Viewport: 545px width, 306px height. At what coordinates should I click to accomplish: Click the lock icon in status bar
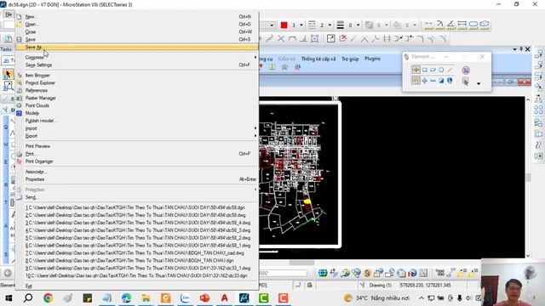click(309, 286)
